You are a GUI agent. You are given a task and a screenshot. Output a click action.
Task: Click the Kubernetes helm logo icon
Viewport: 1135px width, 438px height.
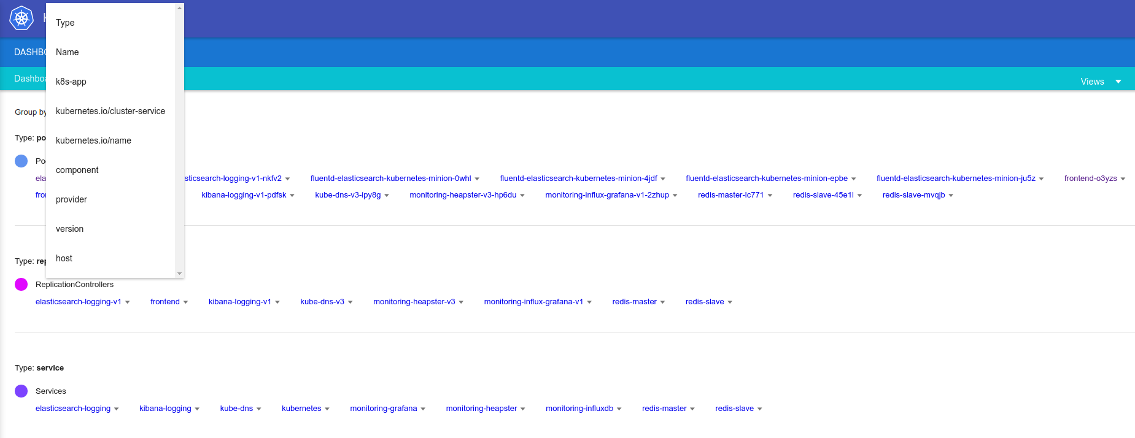[21, 18]
